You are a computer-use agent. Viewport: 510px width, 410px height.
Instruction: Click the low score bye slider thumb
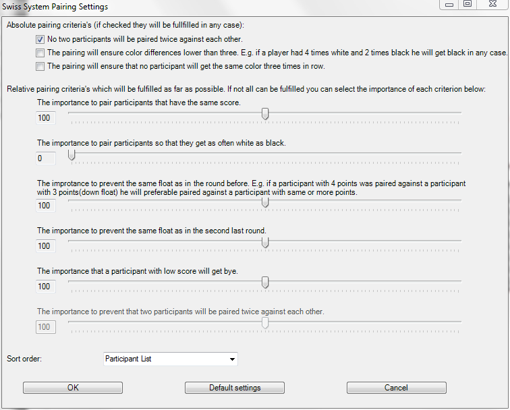click(265, 283)
